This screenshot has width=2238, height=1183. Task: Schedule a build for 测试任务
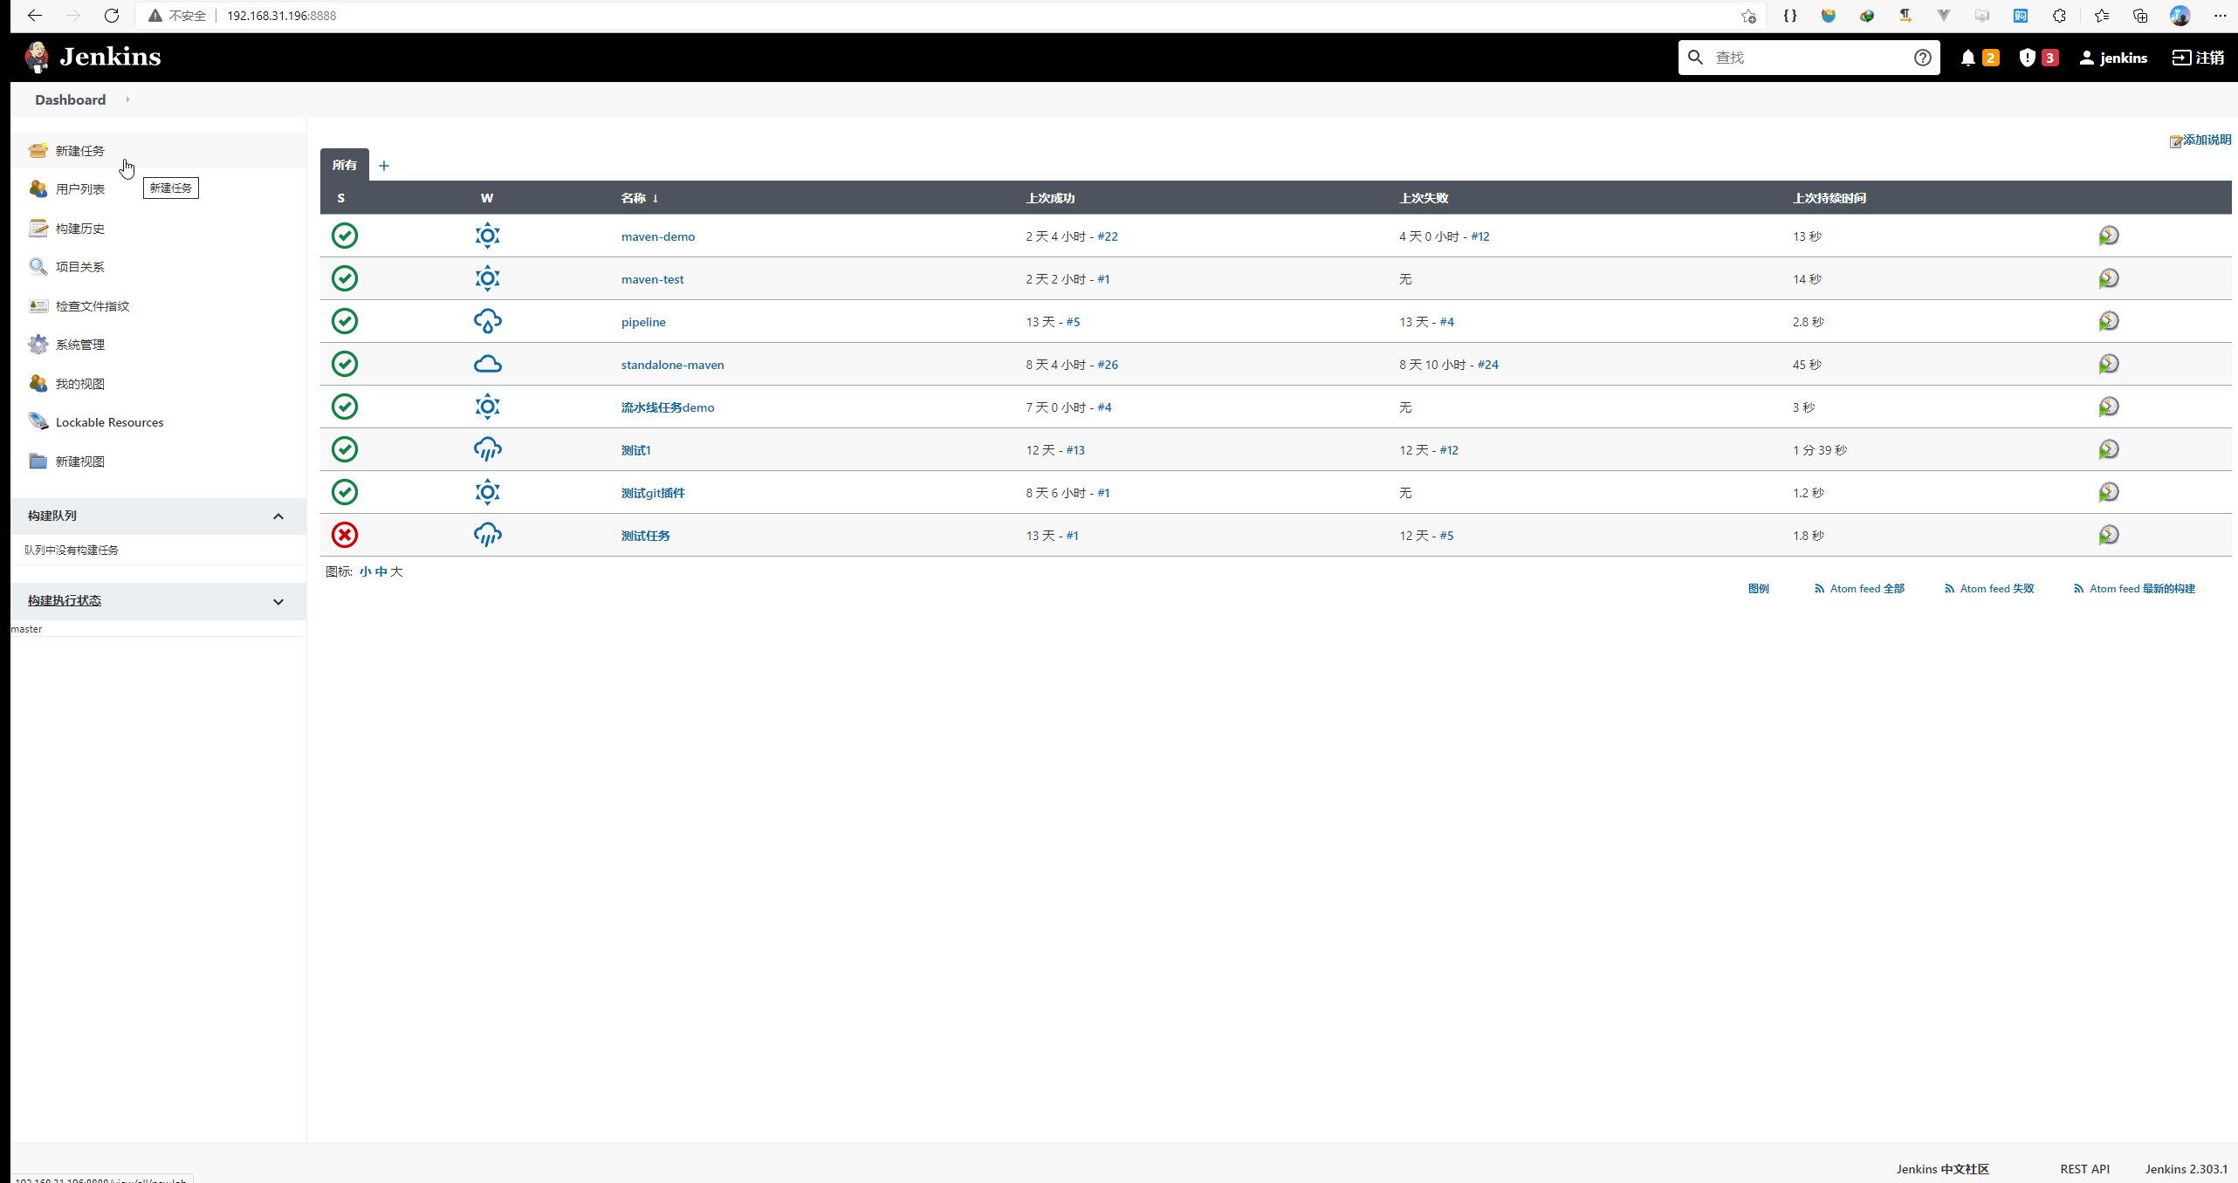(x=2108, y=535)
